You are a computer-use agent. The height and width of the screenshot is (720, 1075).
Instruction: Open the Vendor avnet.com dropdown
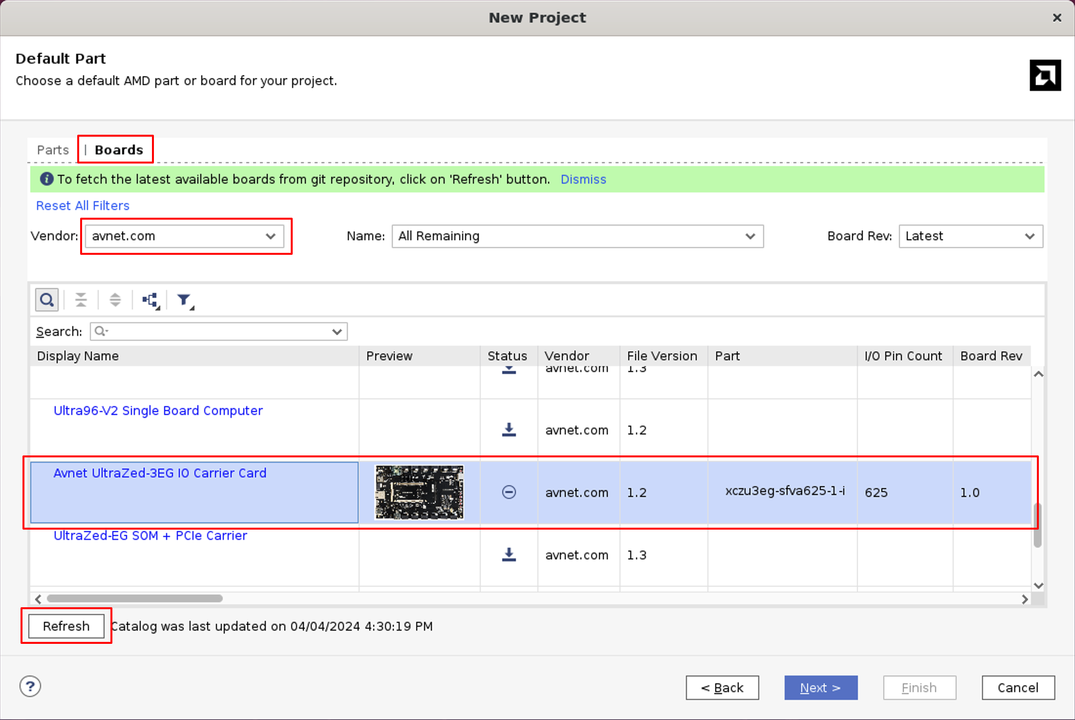point(184,236)
